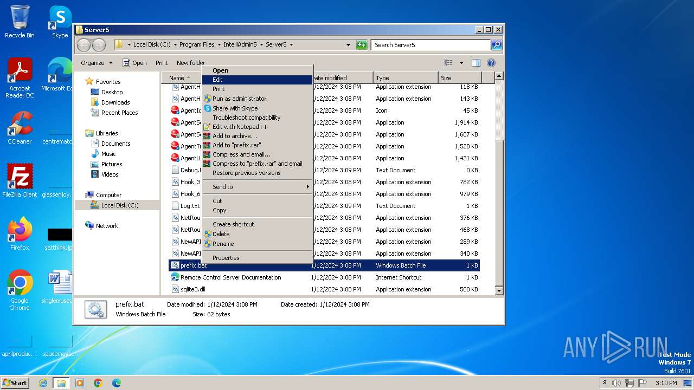Click the search magnifier button

click(x=496, y=45)
